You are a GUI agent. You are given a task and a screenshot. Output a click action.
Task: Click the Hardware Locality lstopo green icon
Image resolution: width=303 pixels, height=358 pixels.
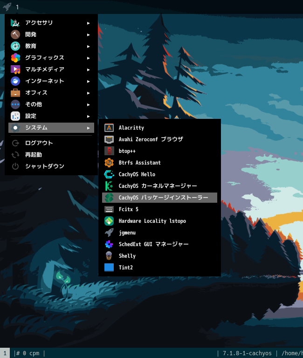coord(109,221)
